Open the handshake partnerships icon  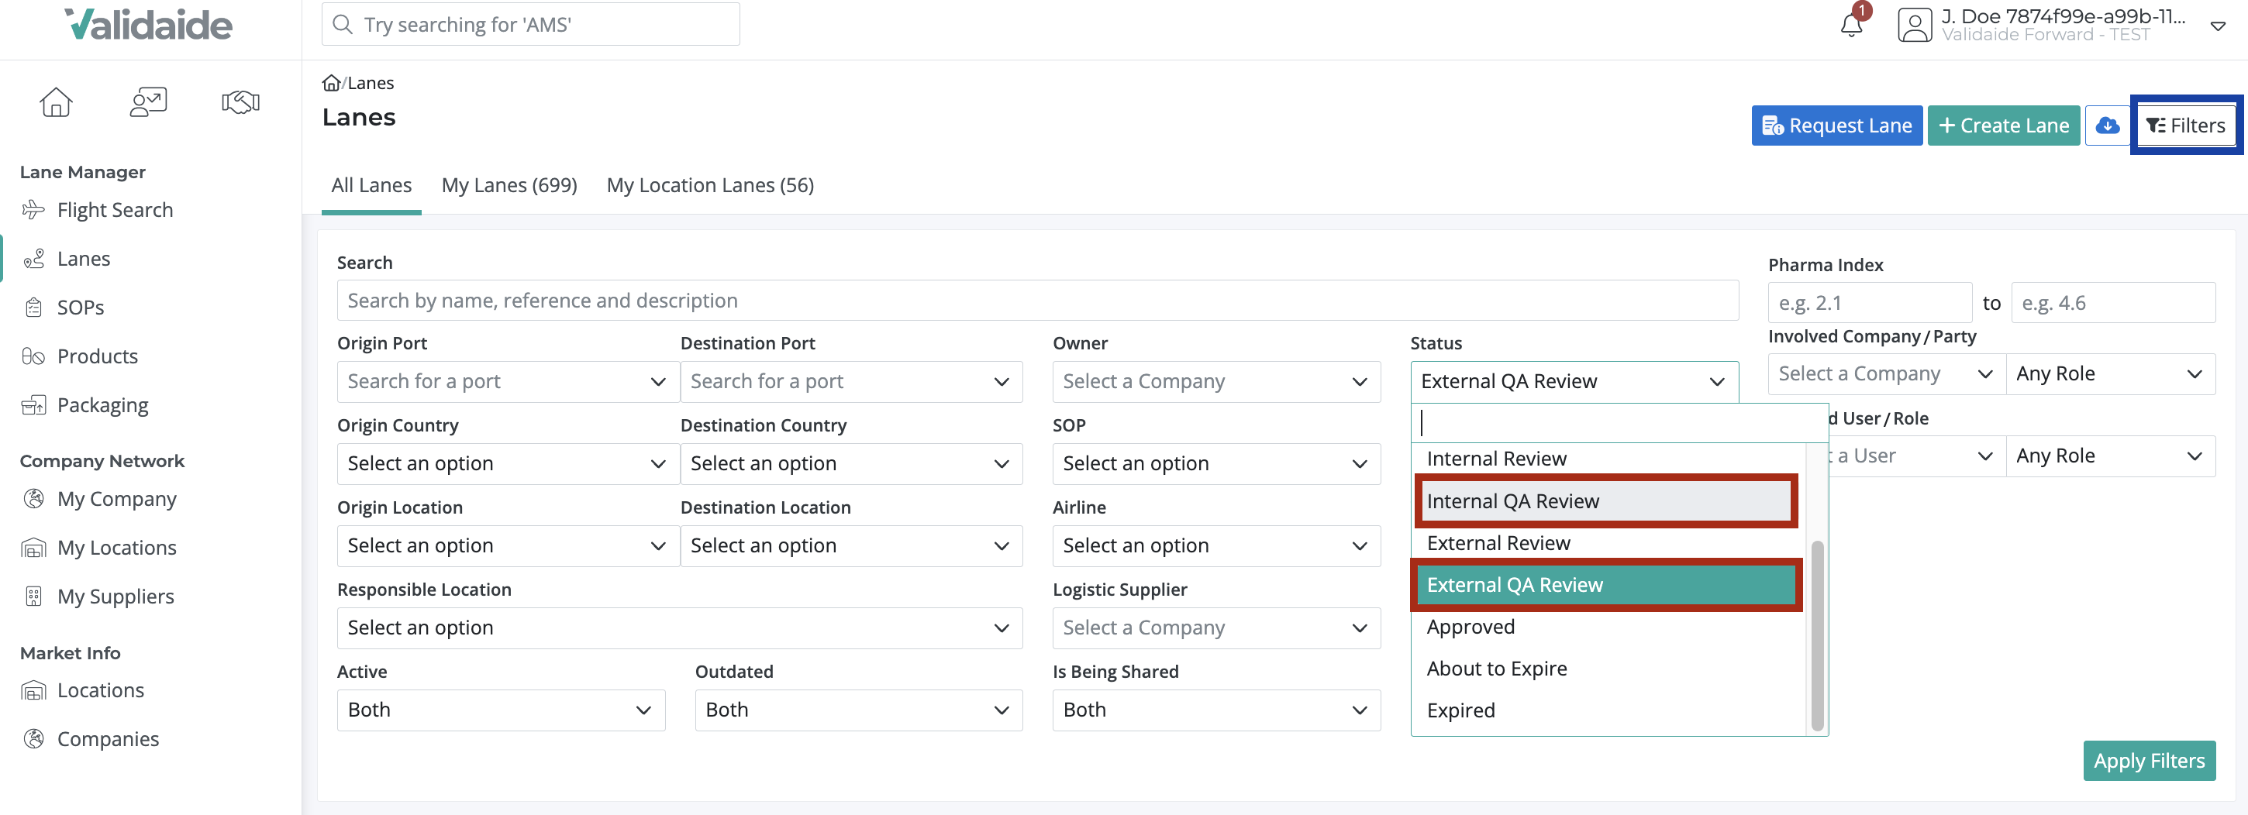[x=241, y=102]
